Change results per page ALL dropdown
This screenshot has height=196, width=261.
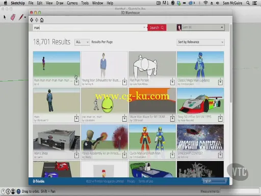(82, 42)
